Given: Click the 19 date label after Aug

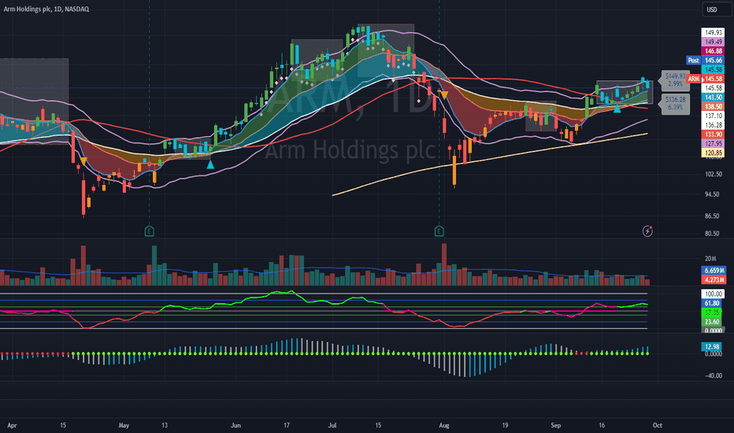Looking at the screenshot, I should (x=505, y=425).
